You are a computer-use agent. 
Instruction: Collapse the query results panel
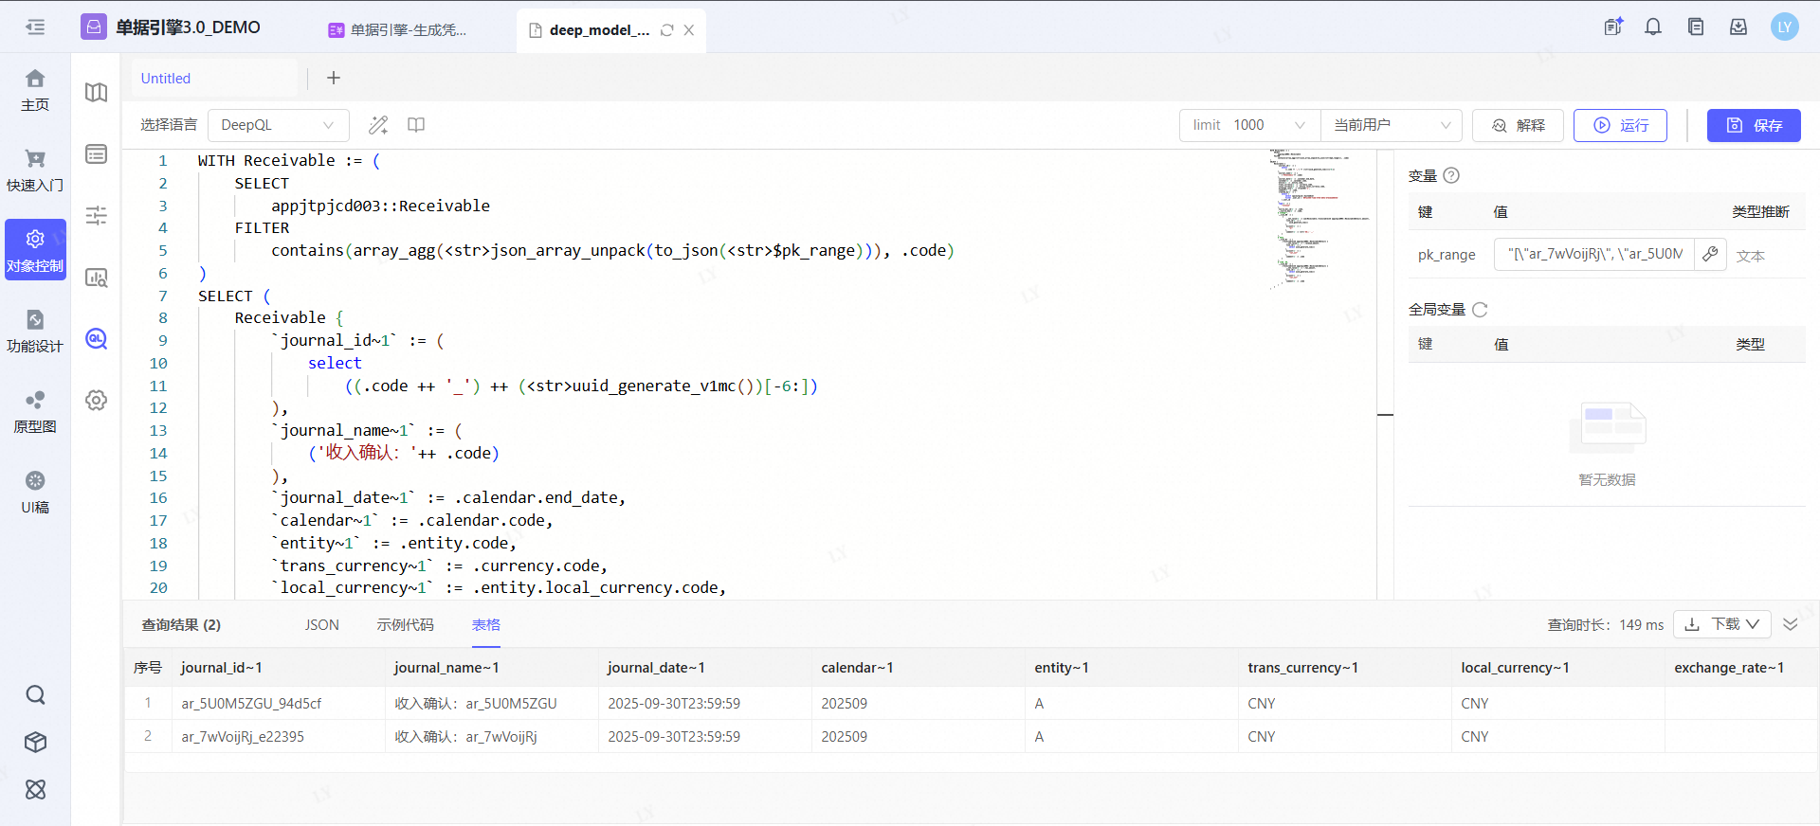(1790, 624)
